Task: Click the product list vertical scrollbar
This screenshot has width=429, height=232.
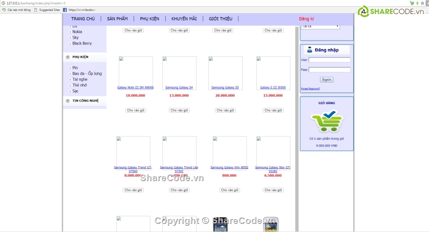Action: 297,128
